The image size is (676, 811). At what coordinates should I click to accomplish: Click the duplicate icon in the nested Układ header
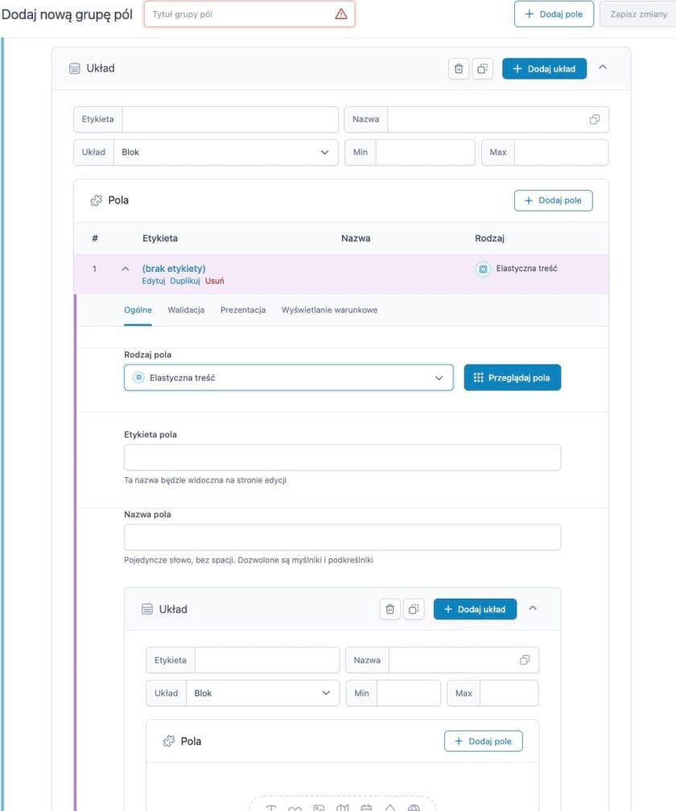pos(413,610)
